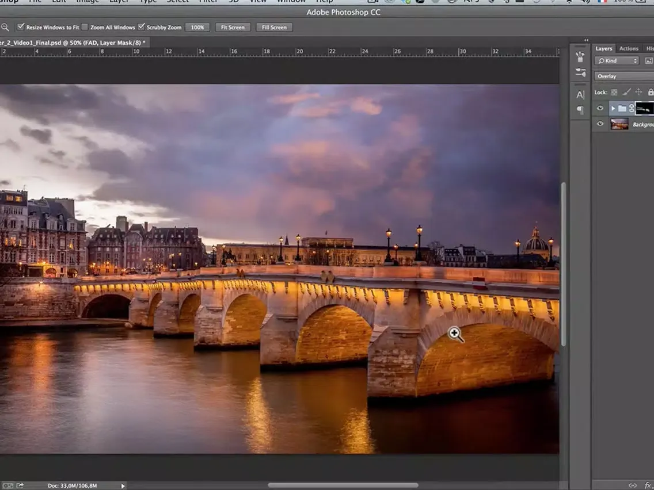Click the Fit Screen button
The height and width of the screenshot is (490, 654).
[233, 28]
